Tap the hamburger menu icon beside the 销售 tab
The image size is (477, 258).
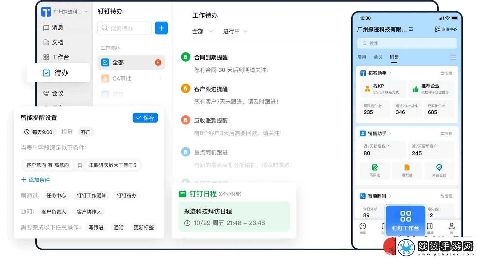(x=453, y=57)
